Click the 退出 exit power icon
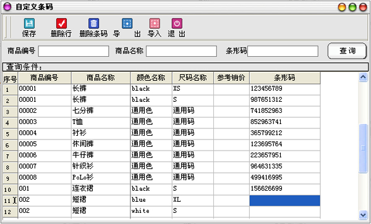371x224 pixels. pyautogui.click(x=177, y=23)
